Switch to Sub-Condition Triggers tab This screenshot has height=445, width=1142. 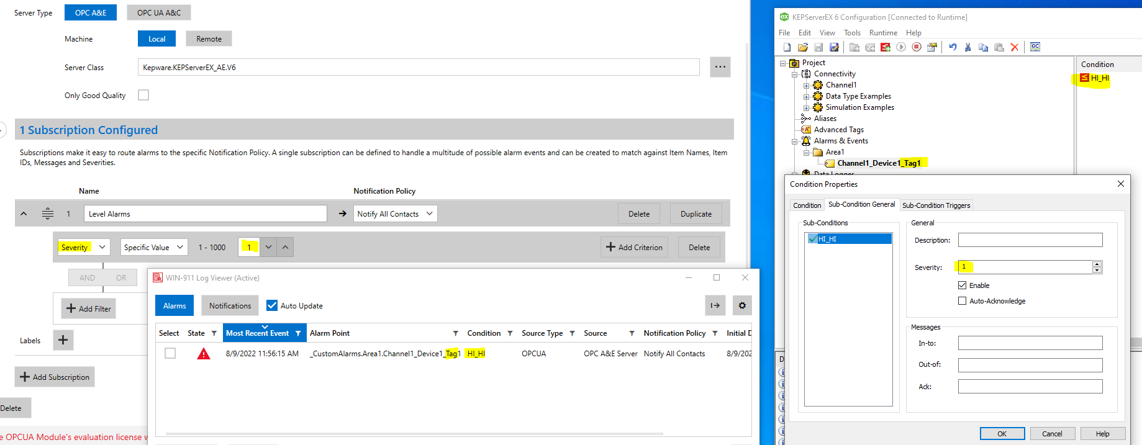pos(936,205)
